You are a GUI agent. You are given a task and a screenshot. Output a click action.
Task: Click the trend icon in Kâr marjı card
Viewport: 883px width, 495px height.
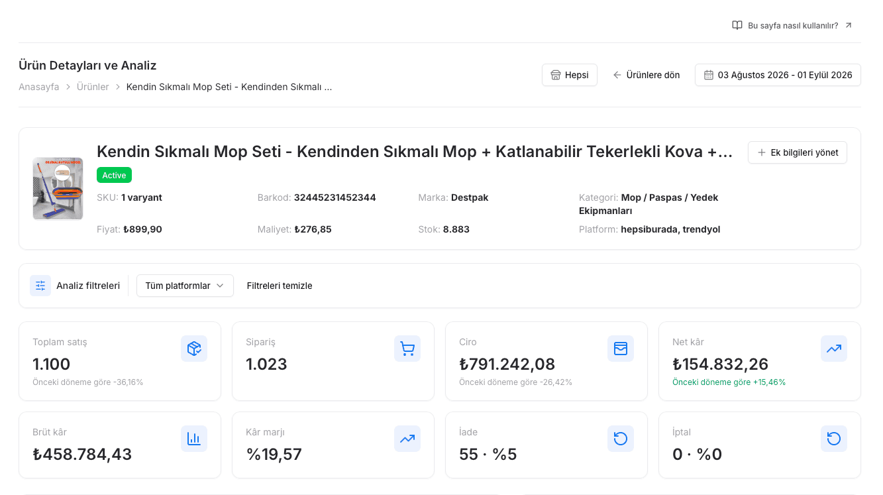pos(407,439)
